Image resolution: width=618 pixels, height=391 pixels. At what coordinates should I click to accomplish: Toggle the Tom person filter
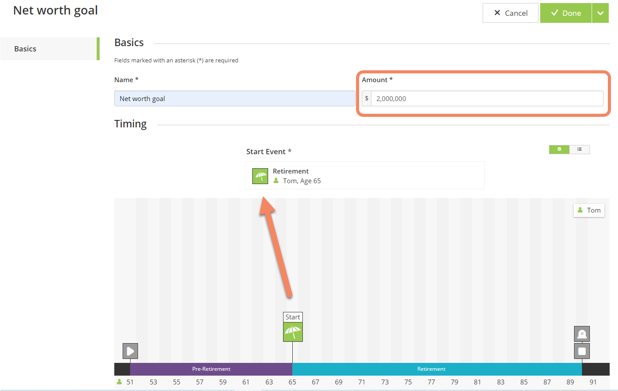[x=589, y=210]
